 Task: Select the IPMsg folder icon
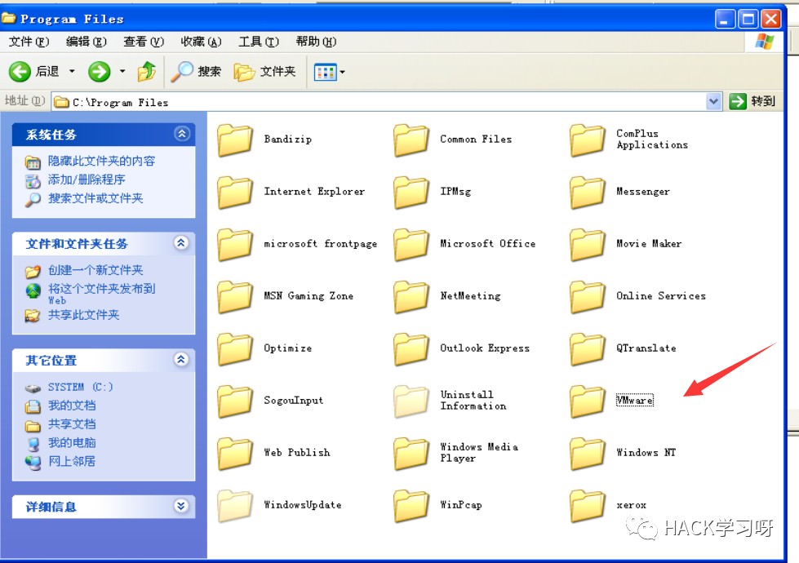[411, 192]
